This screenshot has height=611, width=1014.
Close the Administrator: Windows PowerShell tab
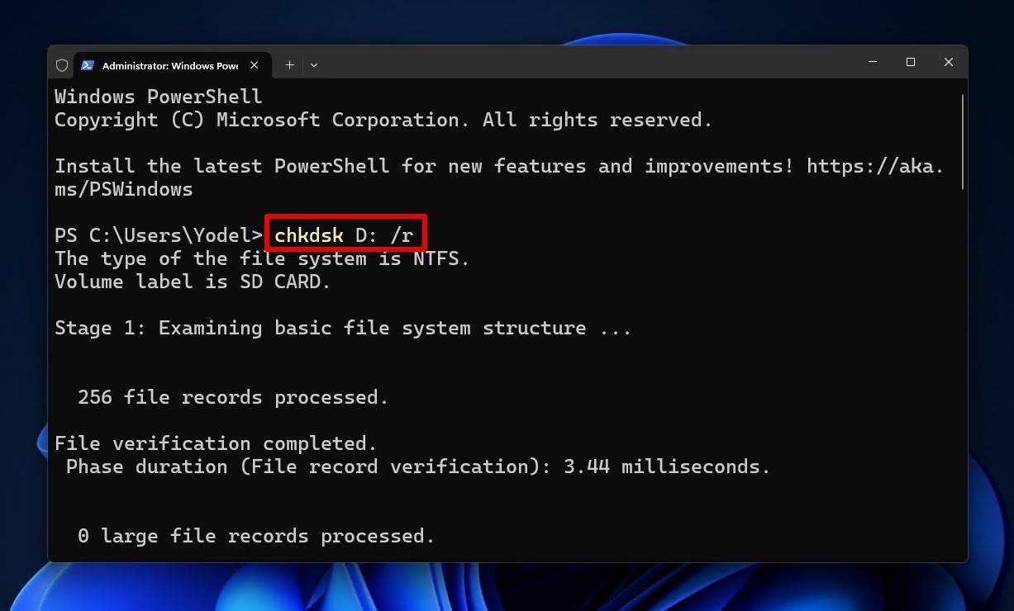point(255,64)
